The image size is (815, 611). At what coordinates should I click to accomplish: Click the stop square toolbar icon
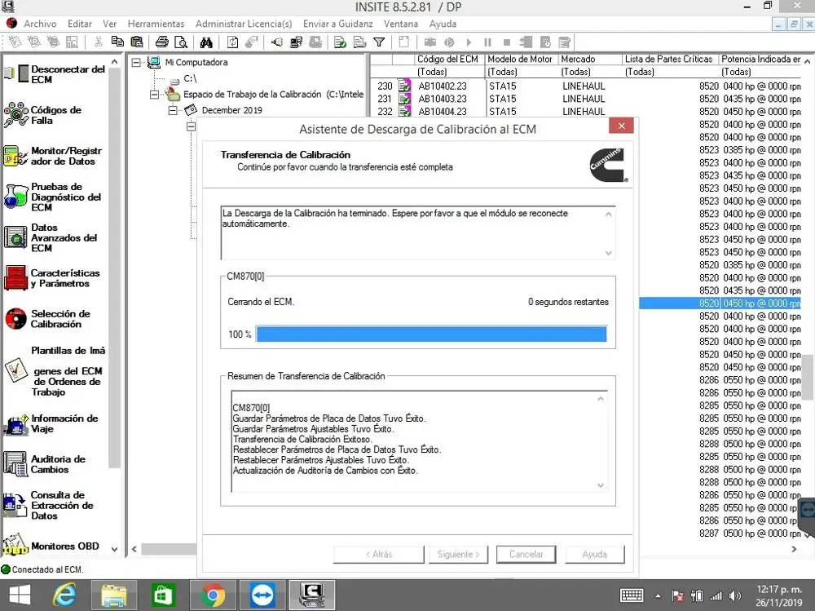pyautogui.click(x=507, y=42)
